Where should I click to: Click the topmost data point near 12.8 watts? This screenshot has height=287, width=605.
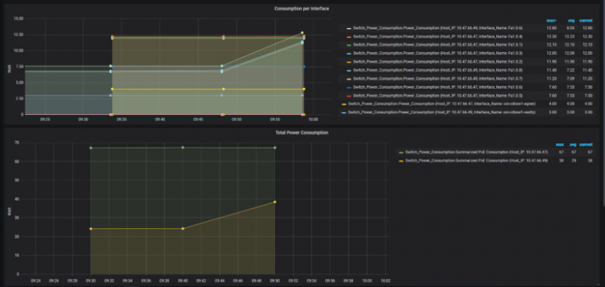302,33
